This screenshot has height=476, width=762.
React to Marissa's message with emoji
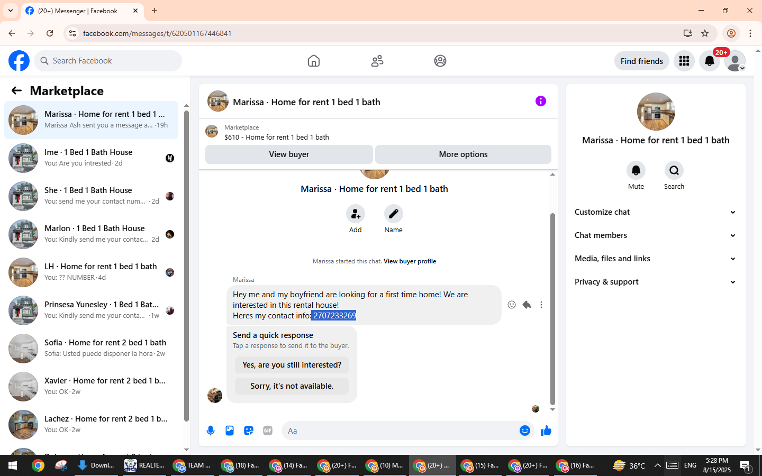[x=512, y=305]
